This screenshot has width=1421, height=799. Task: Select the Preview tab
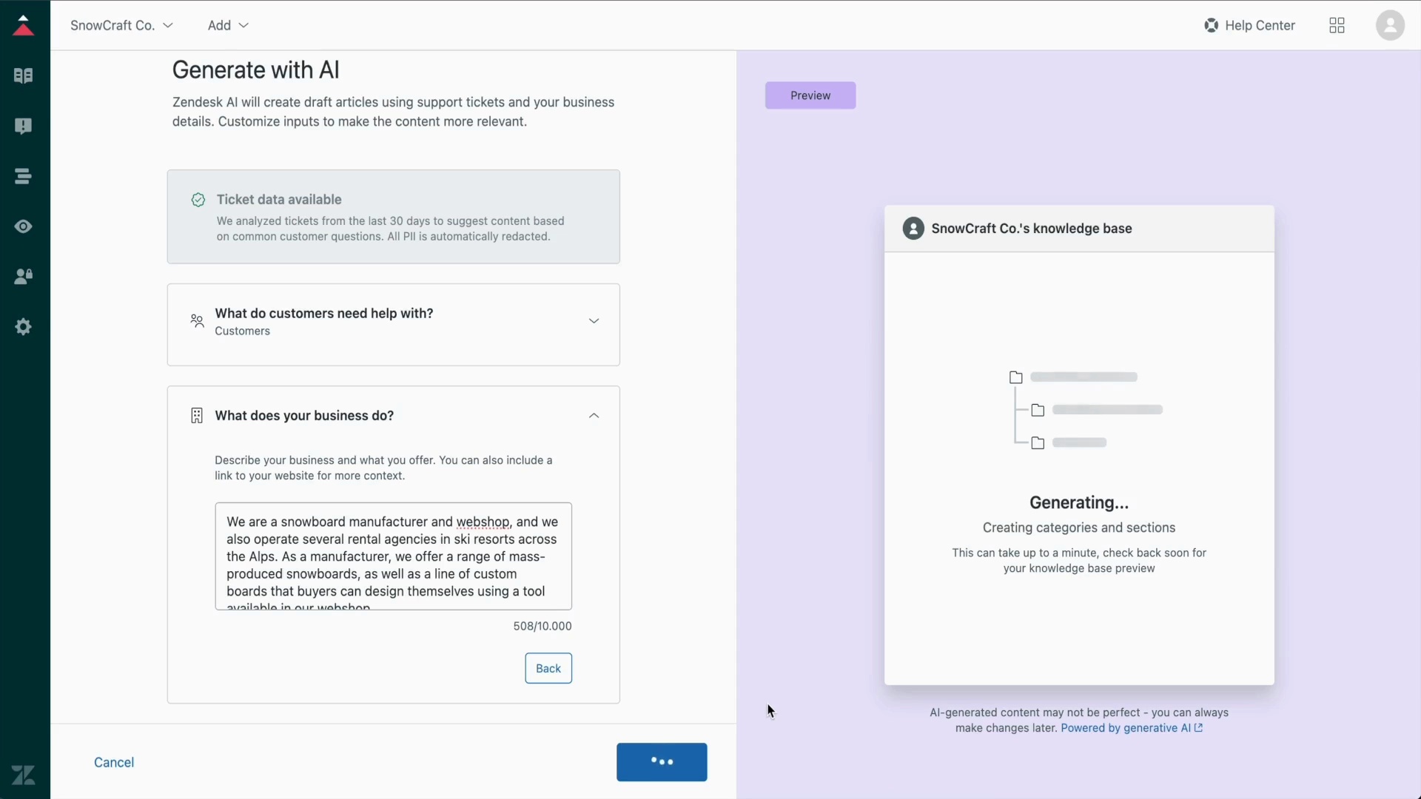810,95
